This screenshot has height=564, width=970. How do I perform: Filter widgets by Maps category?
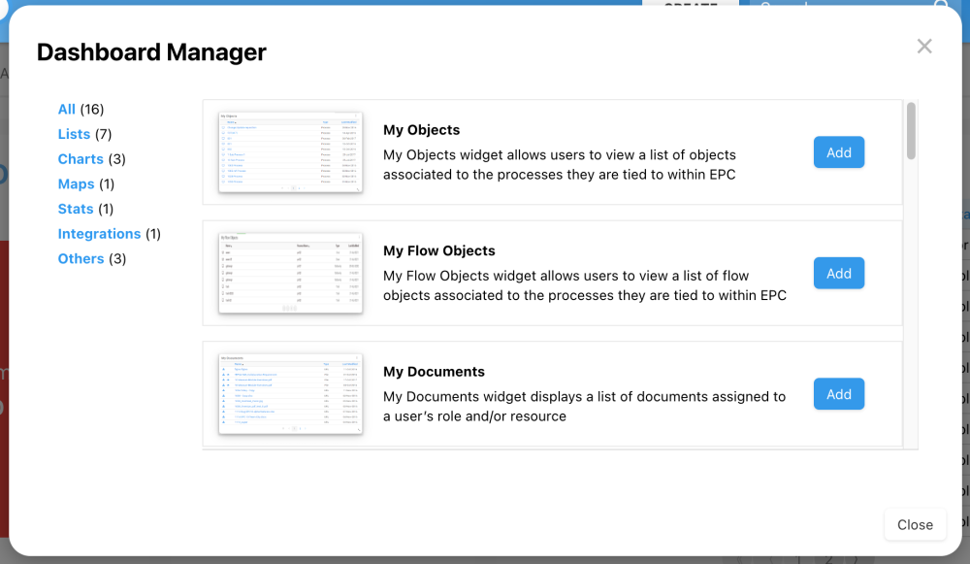(76, 183)
